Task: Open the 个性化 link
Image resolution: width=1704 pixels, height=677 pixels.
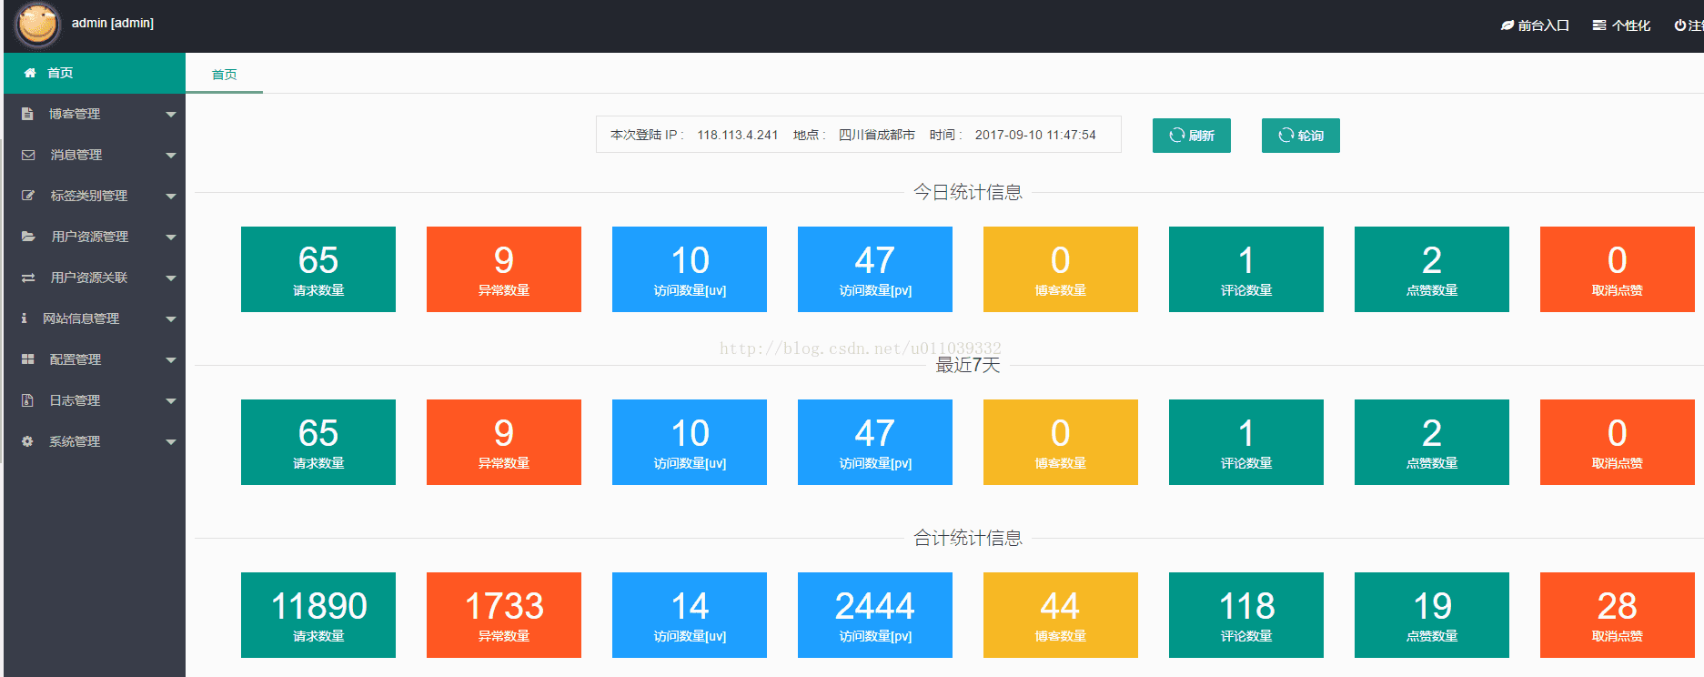Action: click(1621, 25)
